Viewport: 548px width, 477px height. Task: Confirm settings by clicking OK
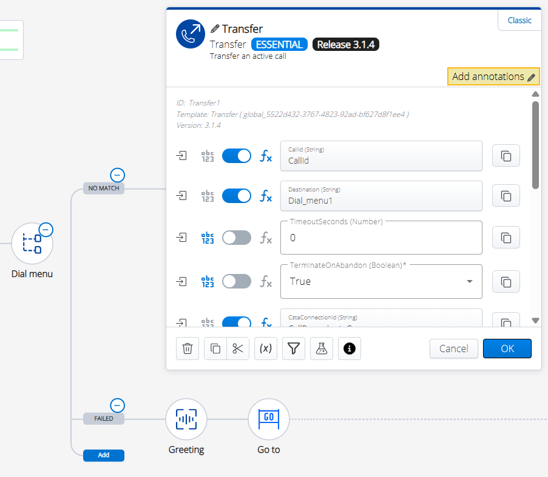(507, 349)
